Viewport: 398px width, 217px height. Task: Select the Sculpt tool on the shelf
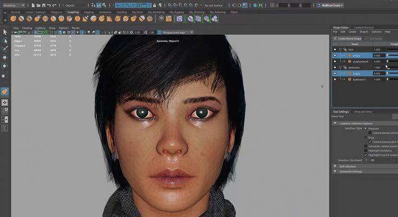click(13, 18)
